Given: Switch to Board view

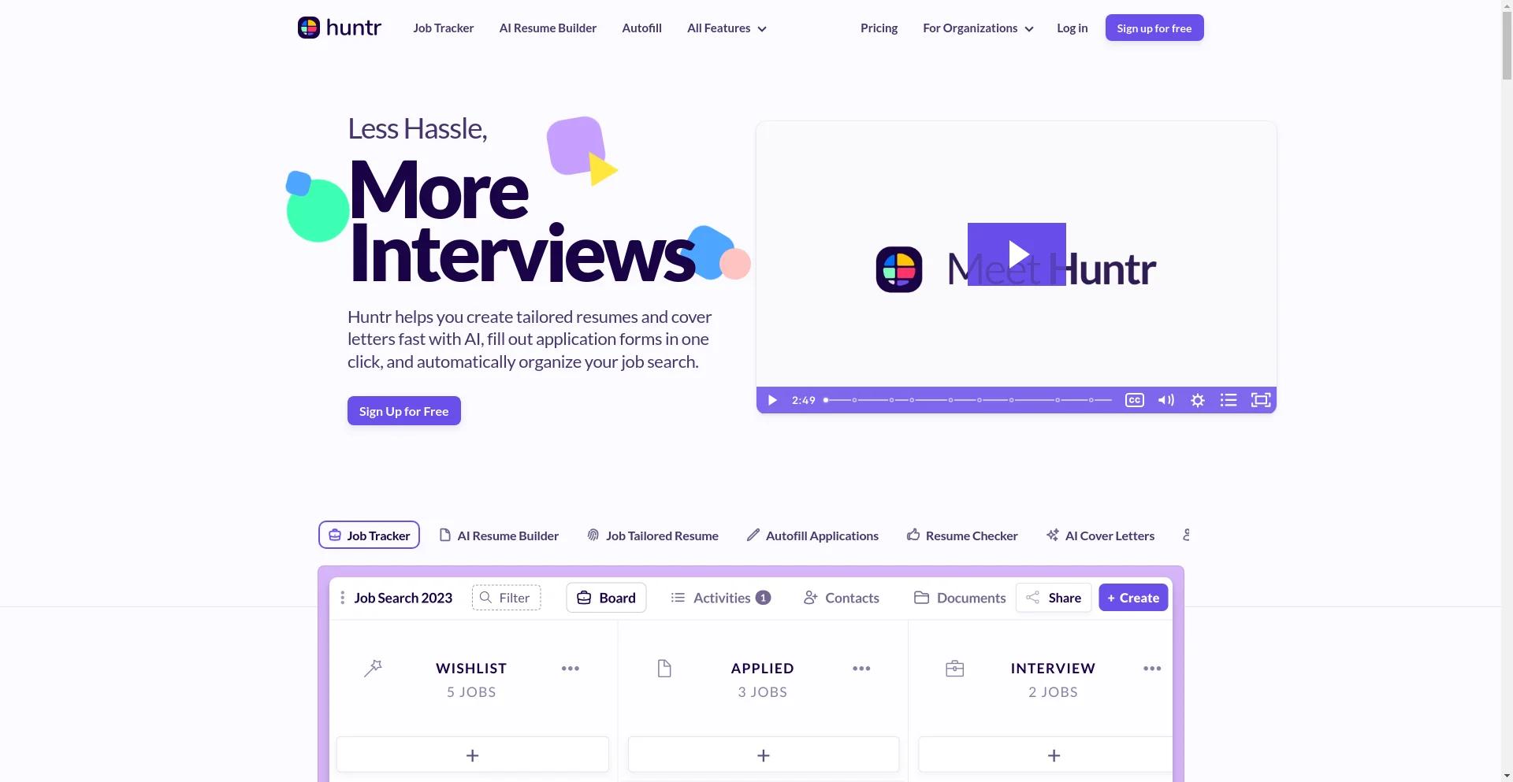Looking at the screenshot, I should coord(606,598).
